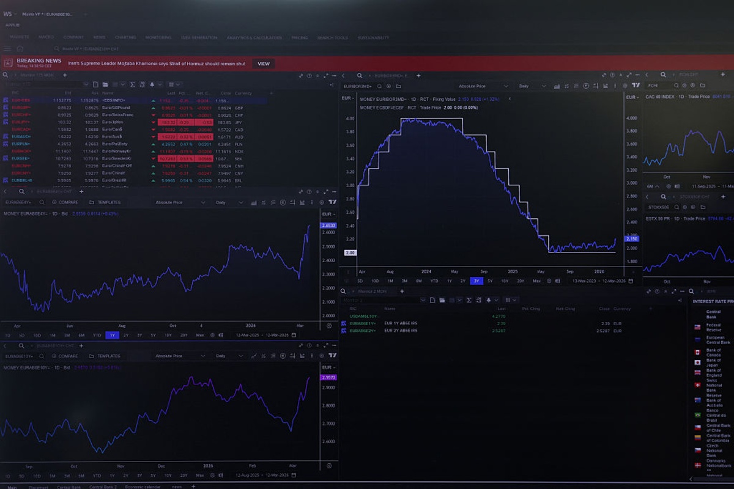This screenshot has height=489, width=734.
Task: Select 1Y range on the EURAB6E10Y chart
Action: point(111,475)
